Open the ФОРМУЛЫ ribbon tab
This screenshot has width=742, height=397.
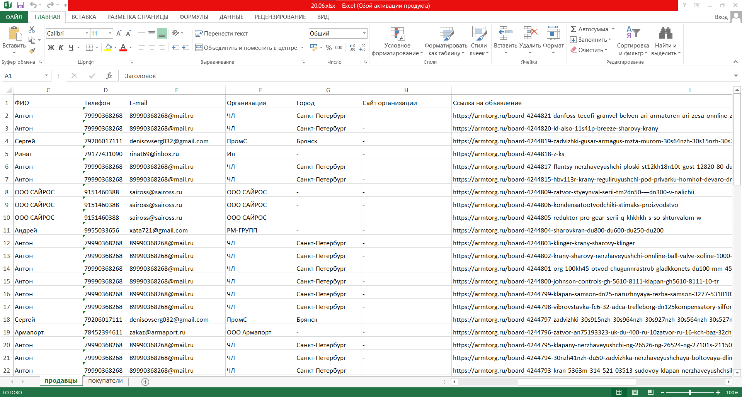[x=194, y=17]
